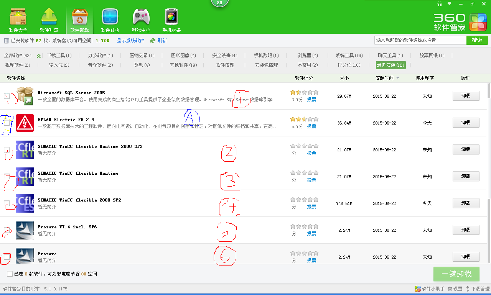Open the skin icon in title bar
The image size is (491, 295).
pyautogui.click(x=440, y=4)
